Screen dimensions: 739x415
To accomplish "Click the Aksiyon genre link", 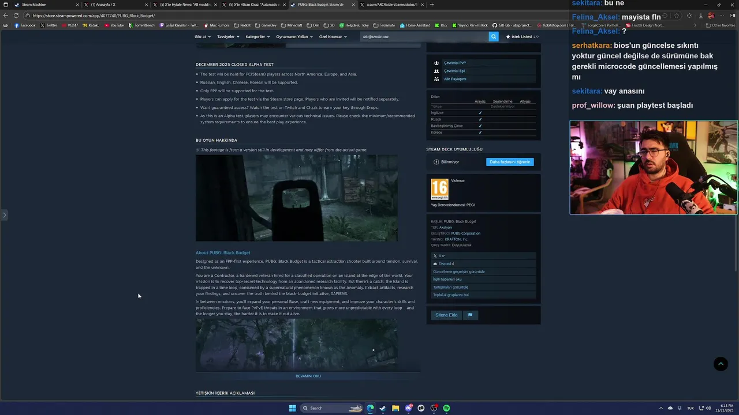I will 446,228.
